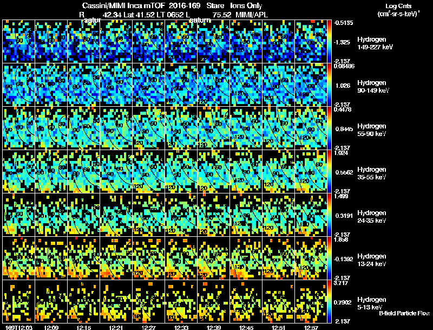Select the 55-90 keV image panel at 12:33

(x=181, y=128)
